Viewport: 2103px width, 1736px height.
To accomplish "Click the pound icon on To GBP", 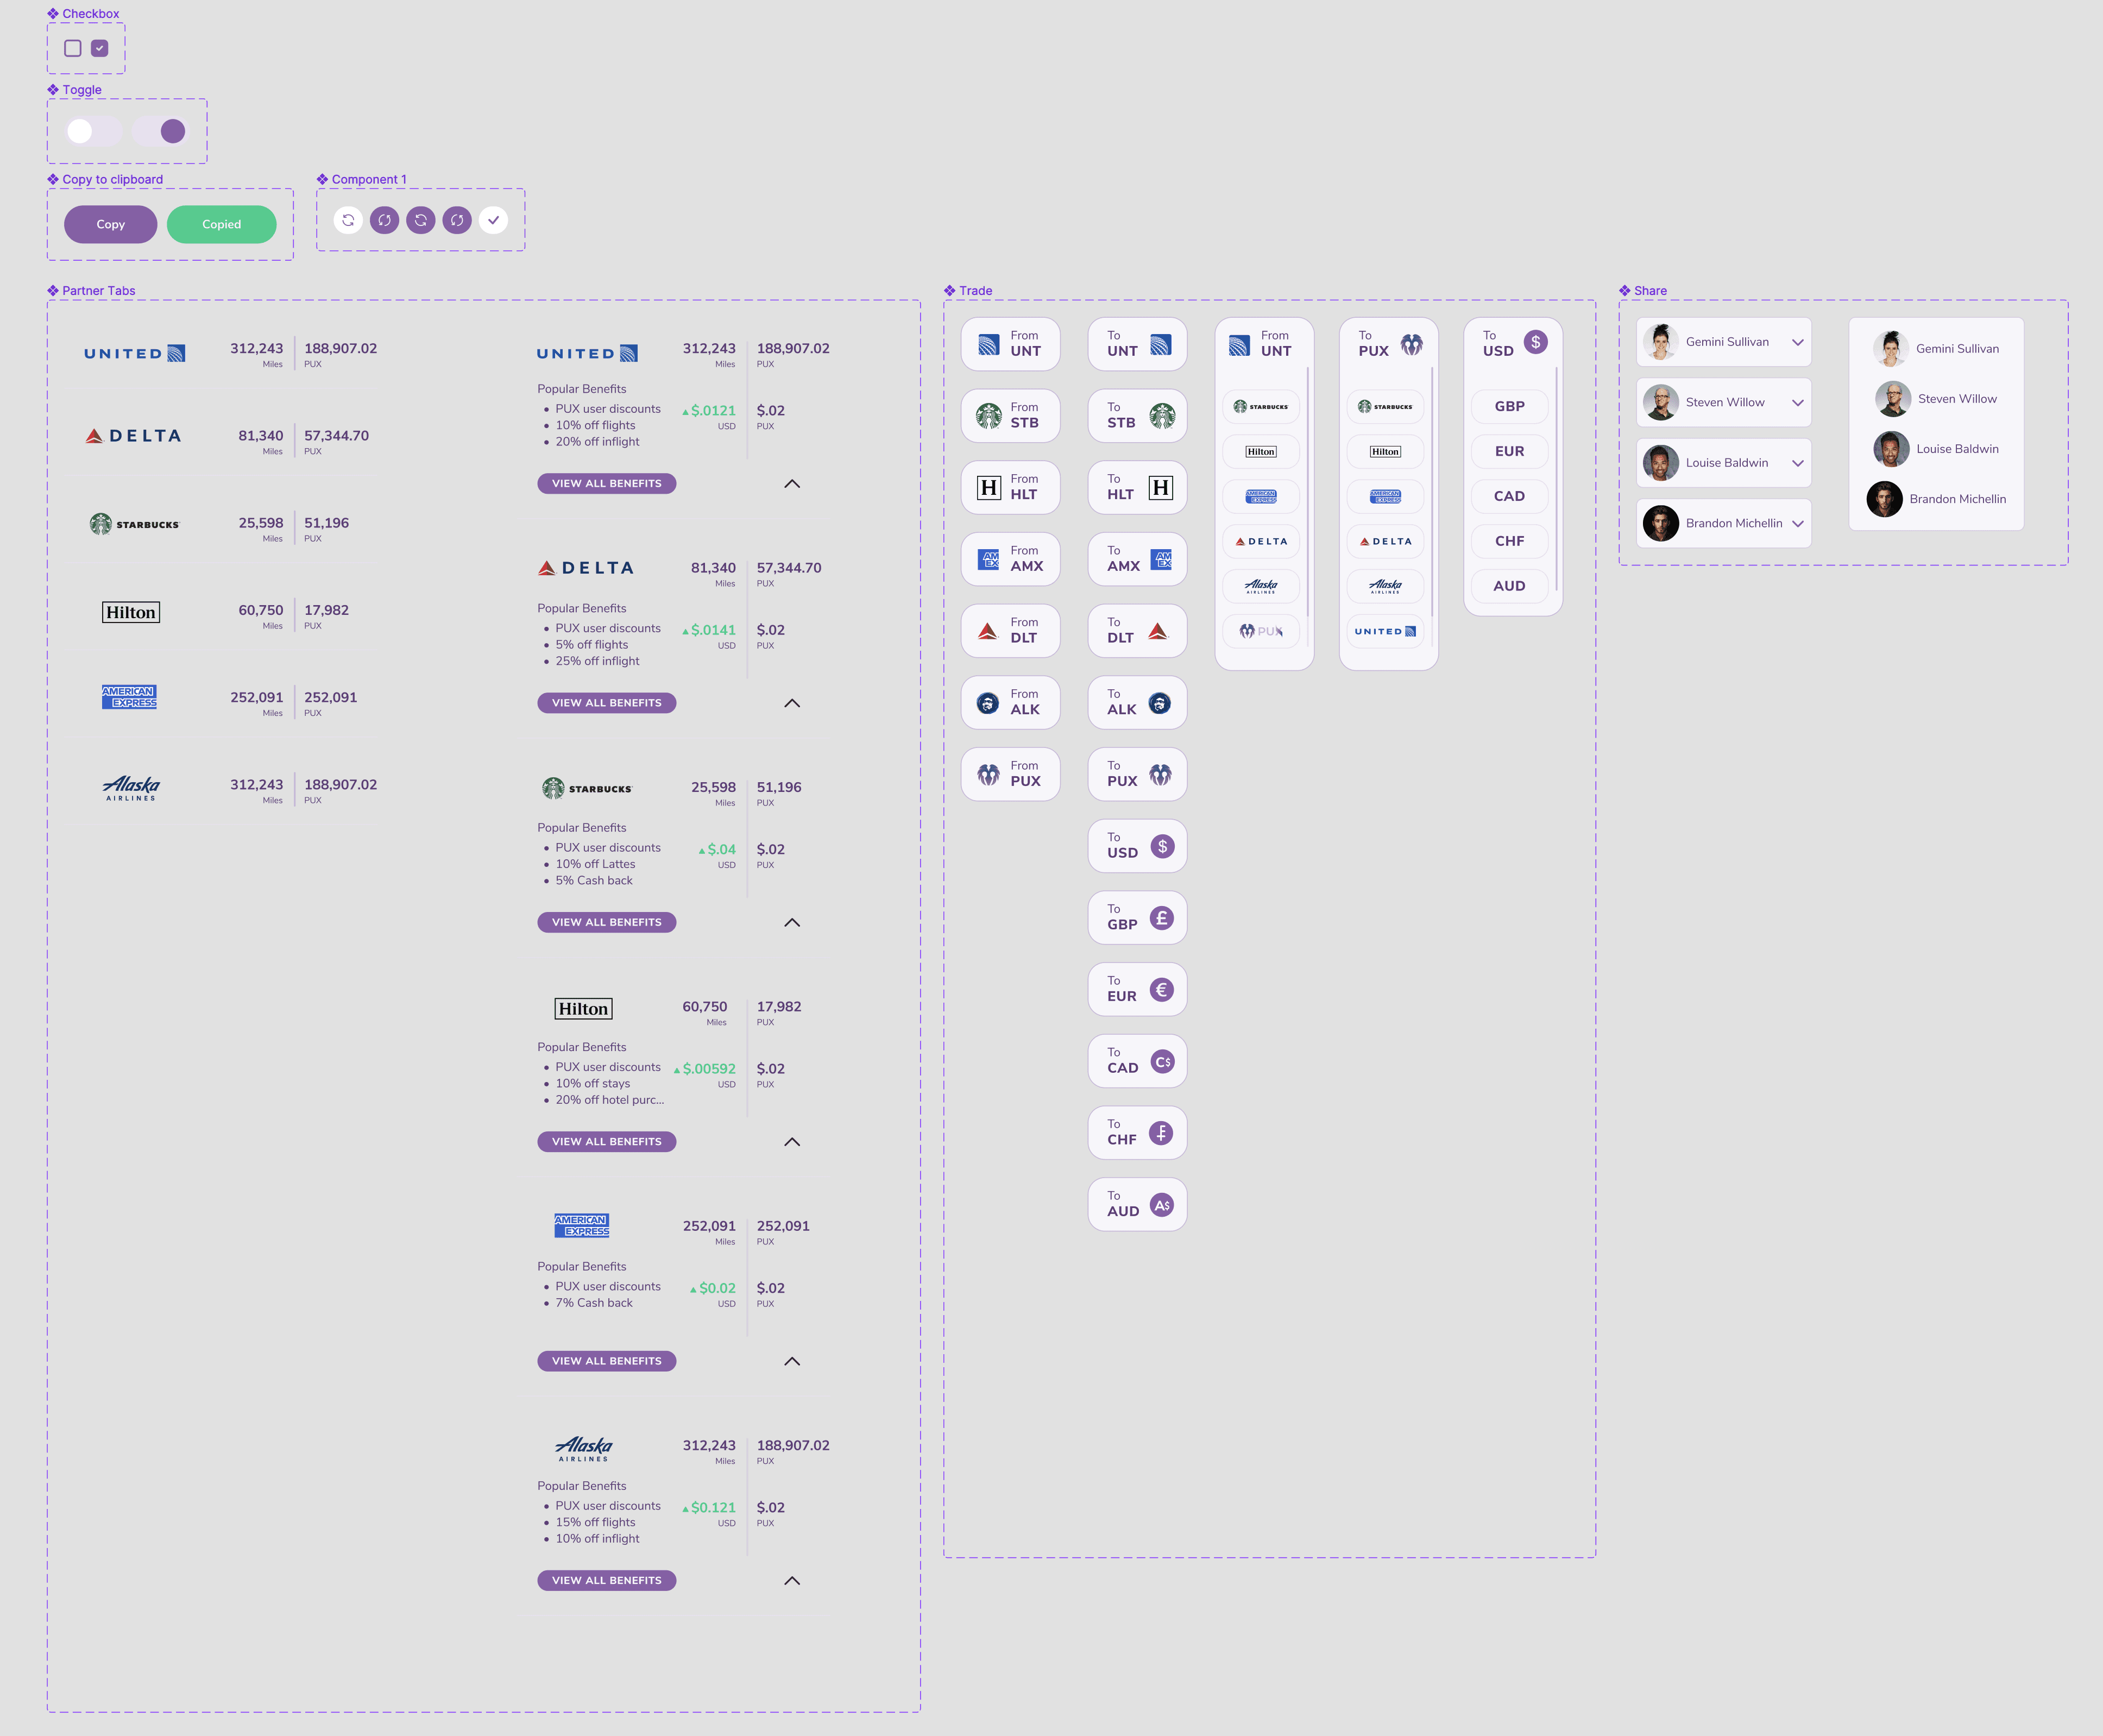I will [1161, 918].
